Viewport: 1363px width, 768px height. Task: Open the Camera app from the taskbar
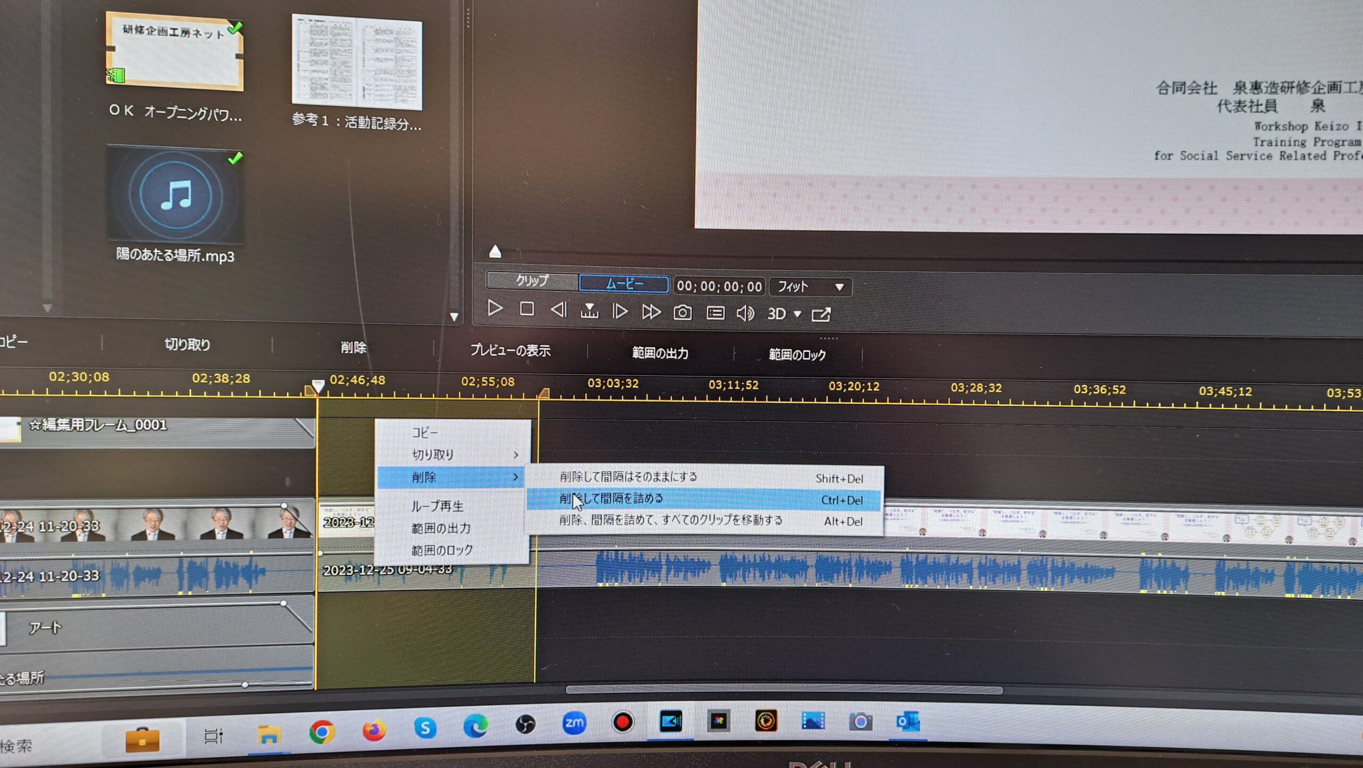tap(860, 722)
